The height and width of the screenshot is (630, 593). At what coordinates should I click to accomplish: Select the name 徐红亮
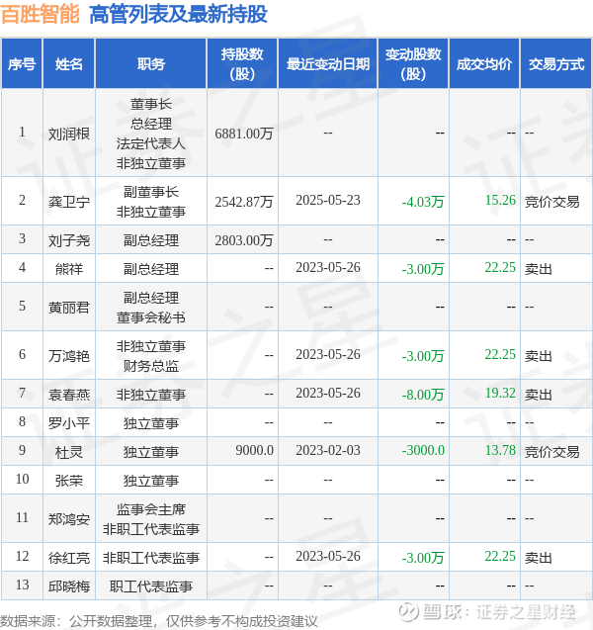[69, 558]
